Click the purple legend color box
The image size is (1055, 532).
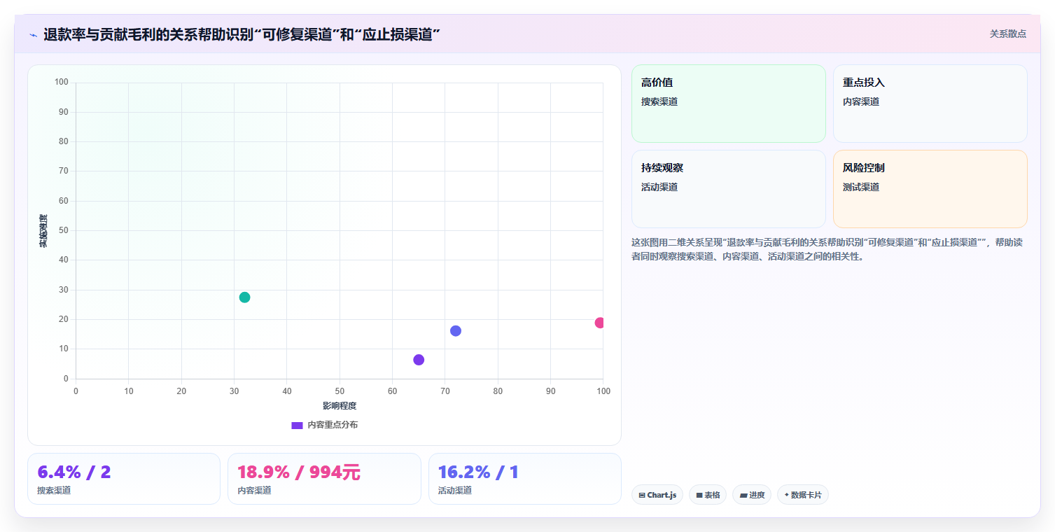click(x=297, y=425)
